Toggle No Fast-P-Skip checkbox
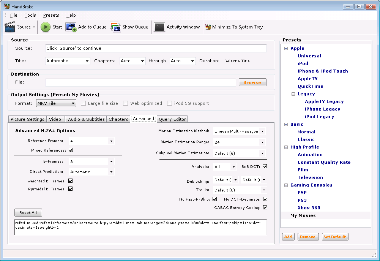Screen dimensions: 380x261 tap(215, 199)
